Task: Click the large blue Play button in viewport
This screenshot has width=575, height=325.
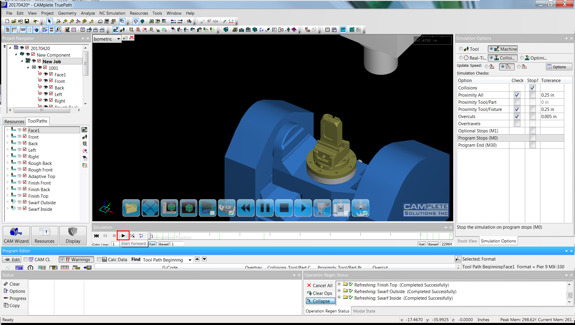Action: [x=303, y=208]
